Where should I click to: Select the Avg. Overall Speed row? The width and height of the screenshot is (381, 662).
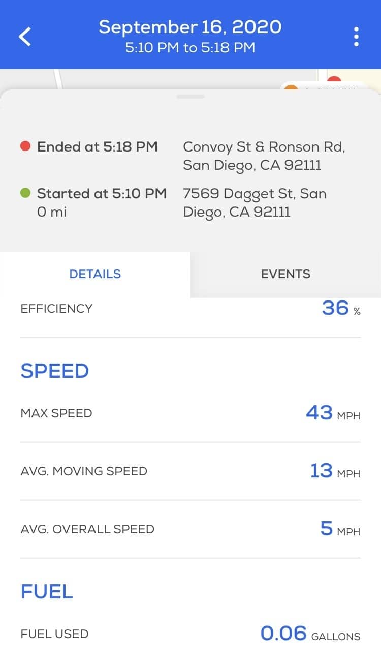click(190, 529)
